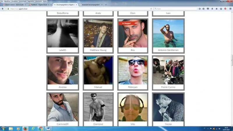
Task: Open the Peterpan profile photo
Action: [x=133, y=70]
